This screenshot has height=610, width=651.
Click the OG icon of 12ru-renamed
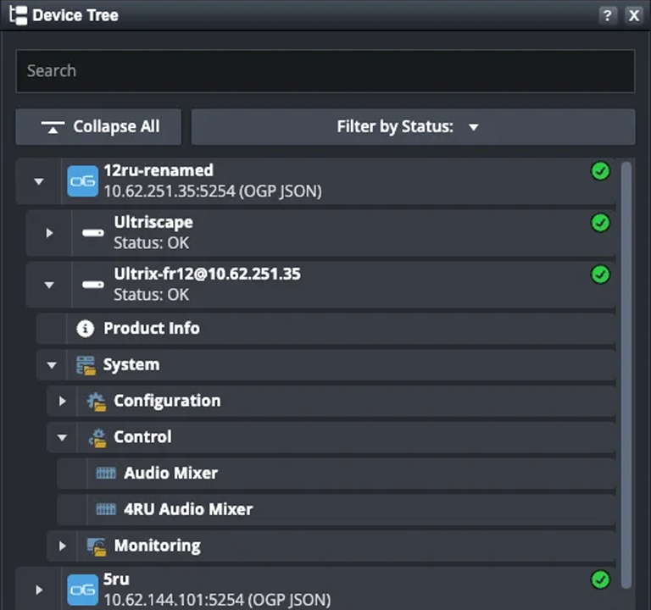tap(82, 181)
